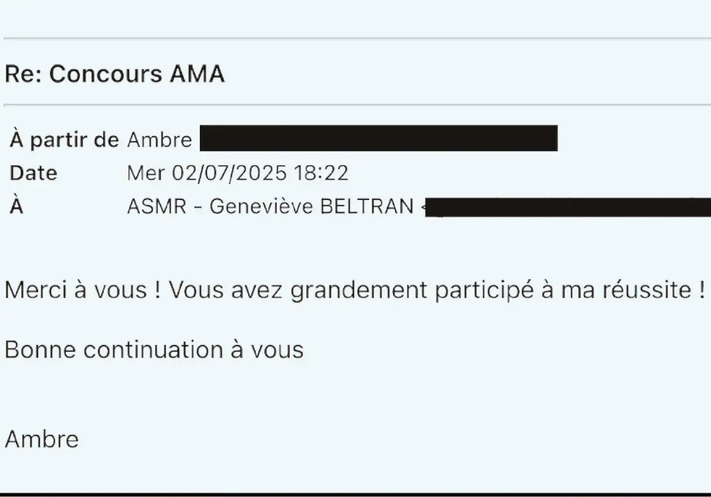Click the redacted sender email address

(378, 138)
